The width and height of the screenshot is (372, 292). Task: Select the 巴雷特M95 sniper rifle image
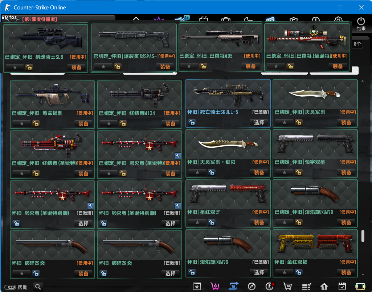(x=220, y=38)
